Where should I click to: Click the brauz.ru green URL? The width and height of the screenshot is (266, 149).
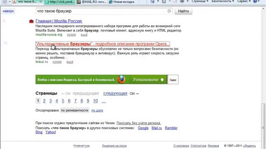pos(42,62)
